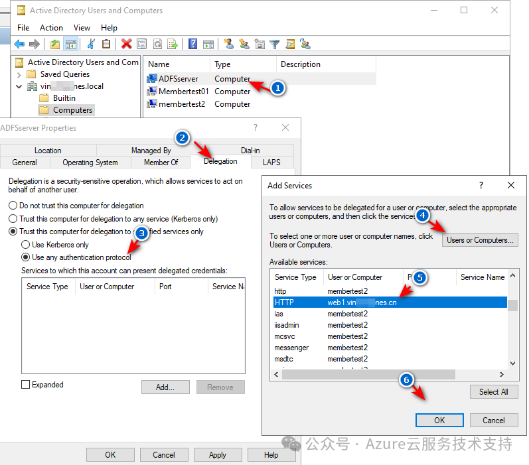Switch to the Dial-in tab
Viewport: 529px width, 465px height.
[250, 151]
